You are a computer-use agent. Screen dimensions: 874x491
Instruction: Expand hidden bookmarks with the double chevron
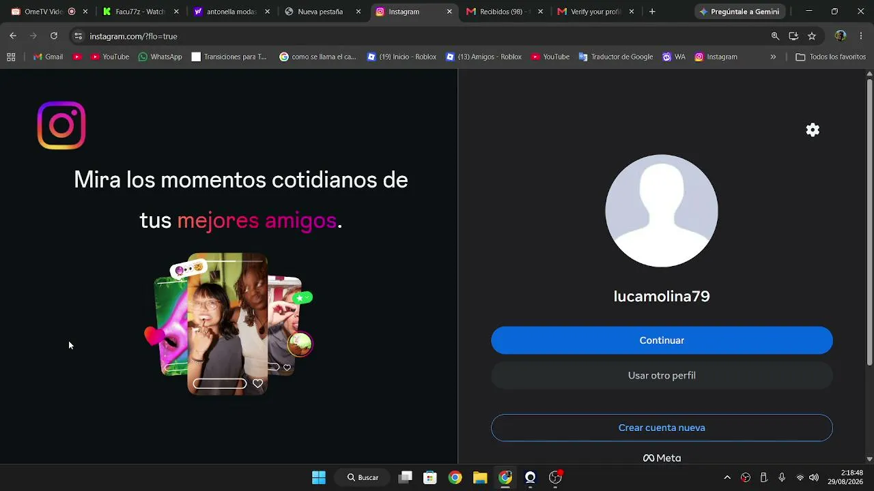(773, 57)
